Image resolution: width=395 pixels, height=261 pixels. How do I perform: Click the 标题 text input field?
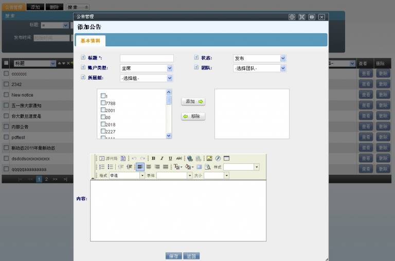click(x=147, y=59)
